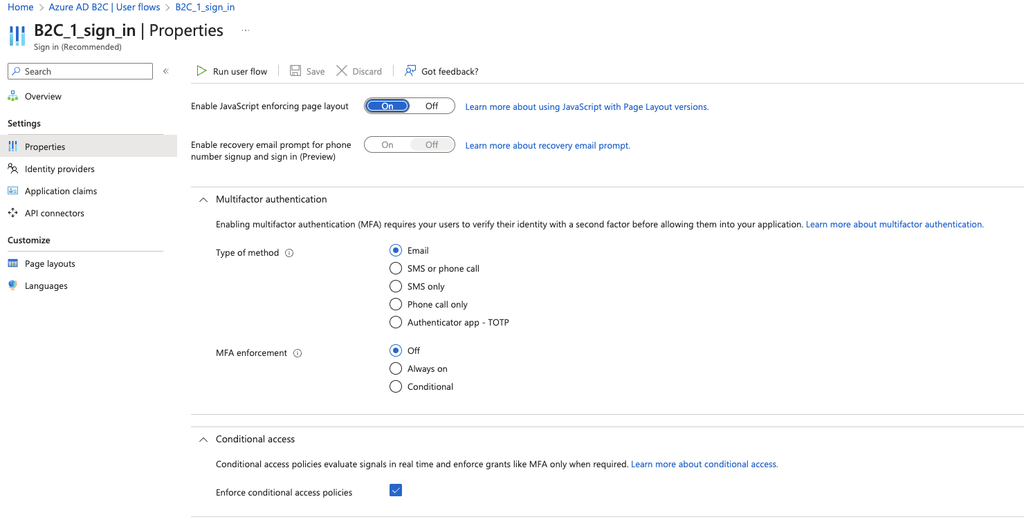This screenshot has height=526, width=1024.
Task: Click the API connectors sidebar icon
Action: 12,213
